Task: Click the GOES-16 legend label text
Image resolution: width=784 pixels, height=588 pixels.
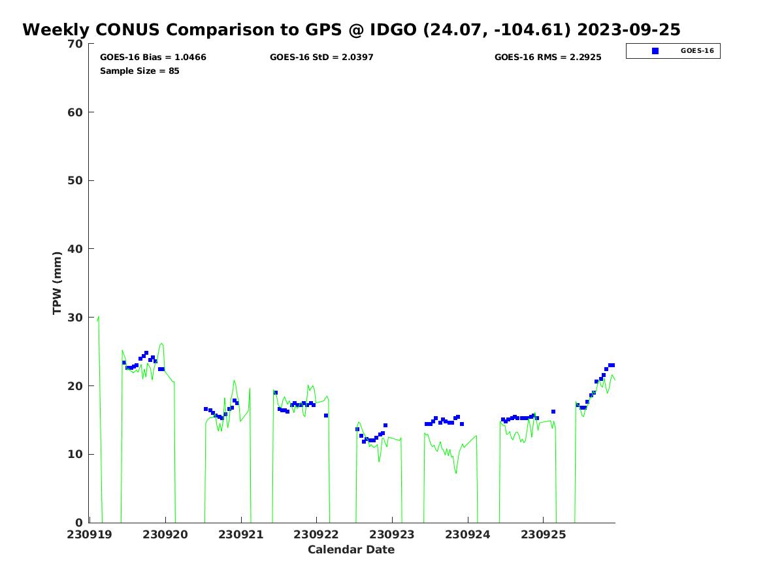Action: click(x=697, y=51)
